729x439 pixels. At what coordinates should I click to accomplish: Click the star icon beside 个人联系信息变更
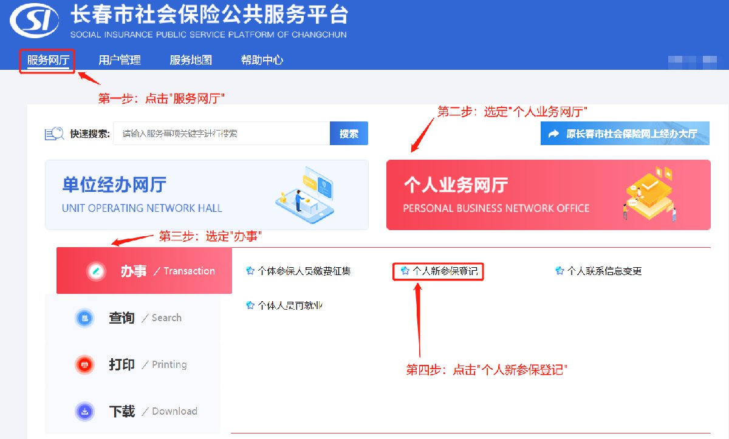[560, 271]
